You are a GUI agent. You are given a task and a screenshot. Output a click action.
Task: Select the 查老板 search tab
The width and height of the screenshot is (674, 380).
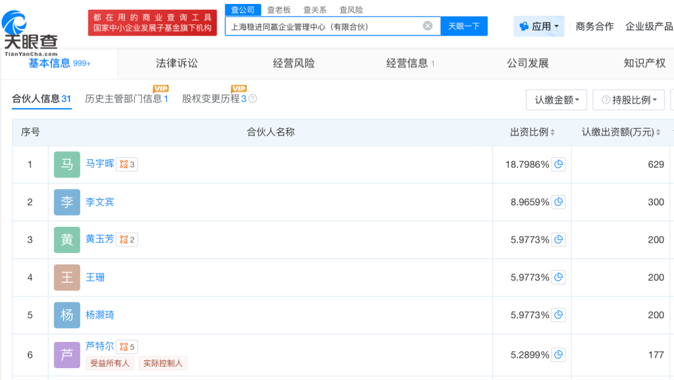pyautogui.click(x=279, y=10)
